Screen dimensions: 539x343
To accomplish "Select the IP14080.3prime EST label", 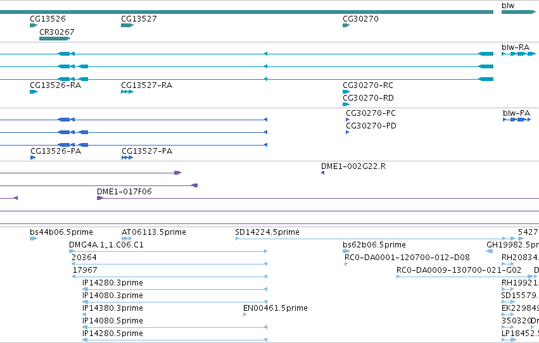I will pyautogui.click(x=112, y=296).
